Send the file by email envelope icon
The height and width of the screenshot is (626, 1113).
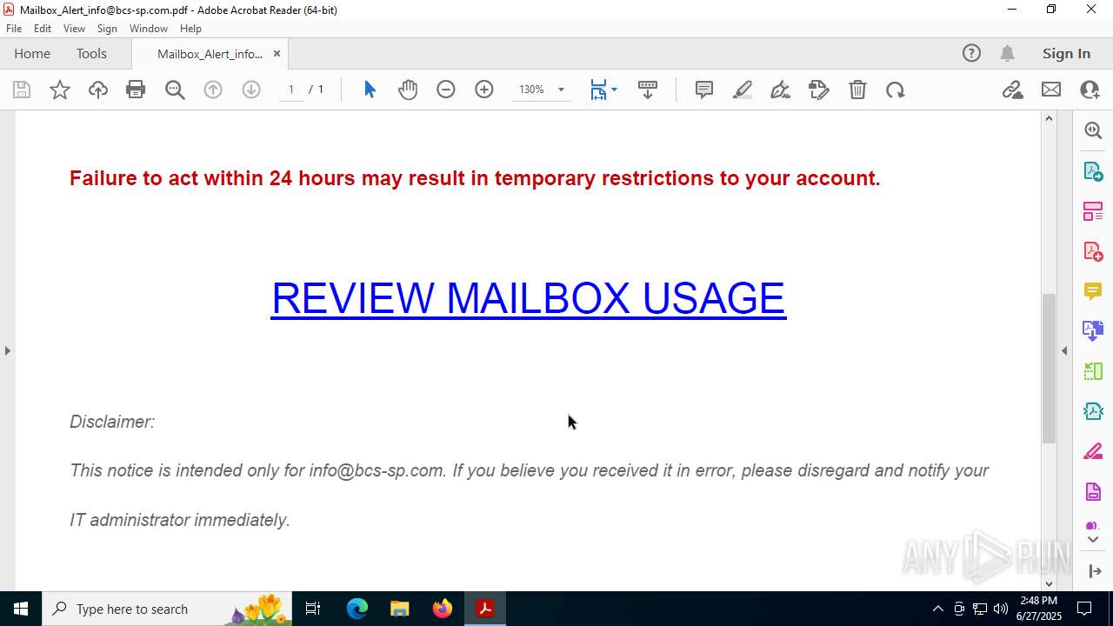1051,90
